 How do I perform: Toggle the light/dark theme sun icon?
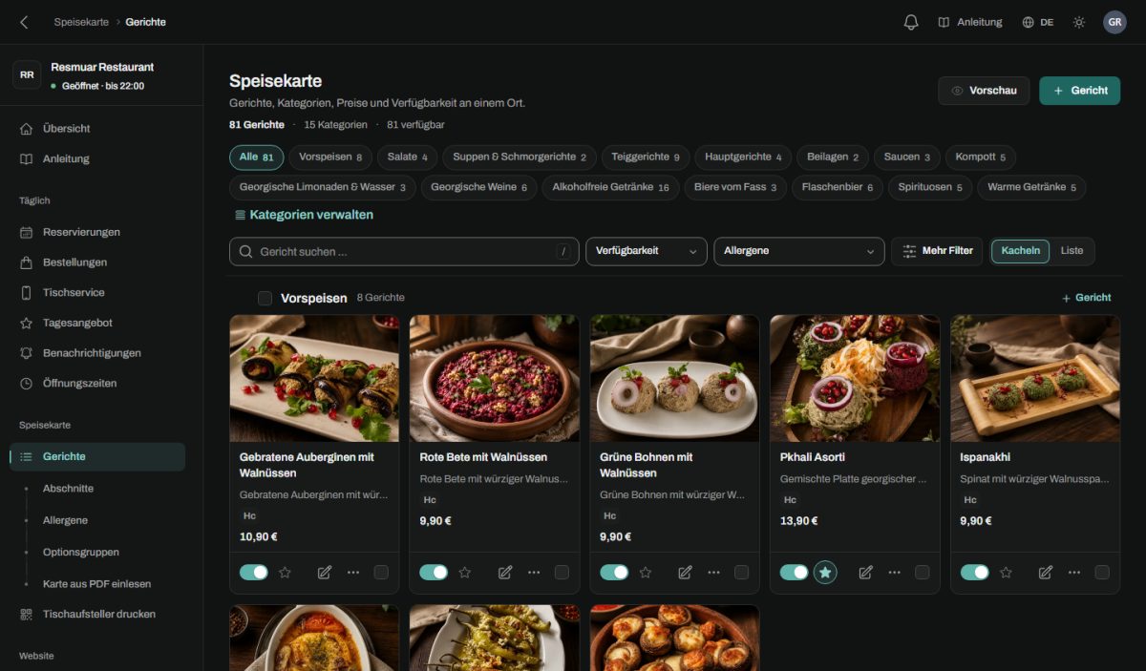click(1079, 22)
